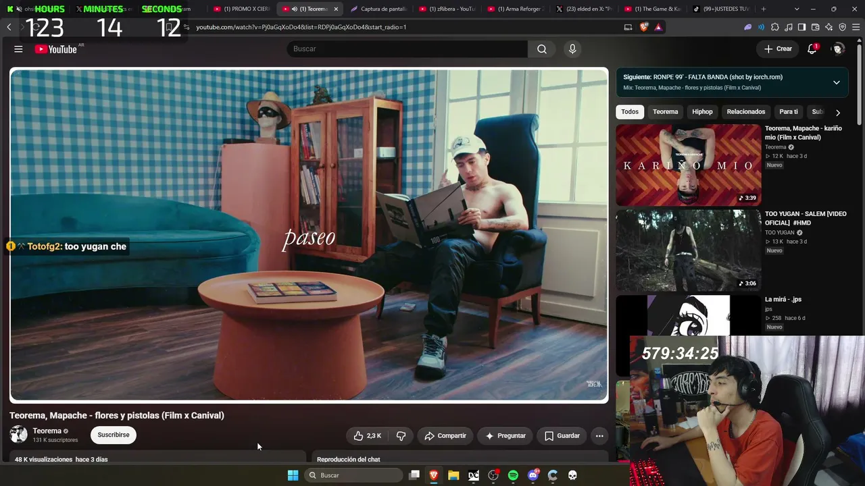Switch to The Game & Ka tab
Image resolution: width=865 pixels, height=486 pixels.
tap(653, 9)
